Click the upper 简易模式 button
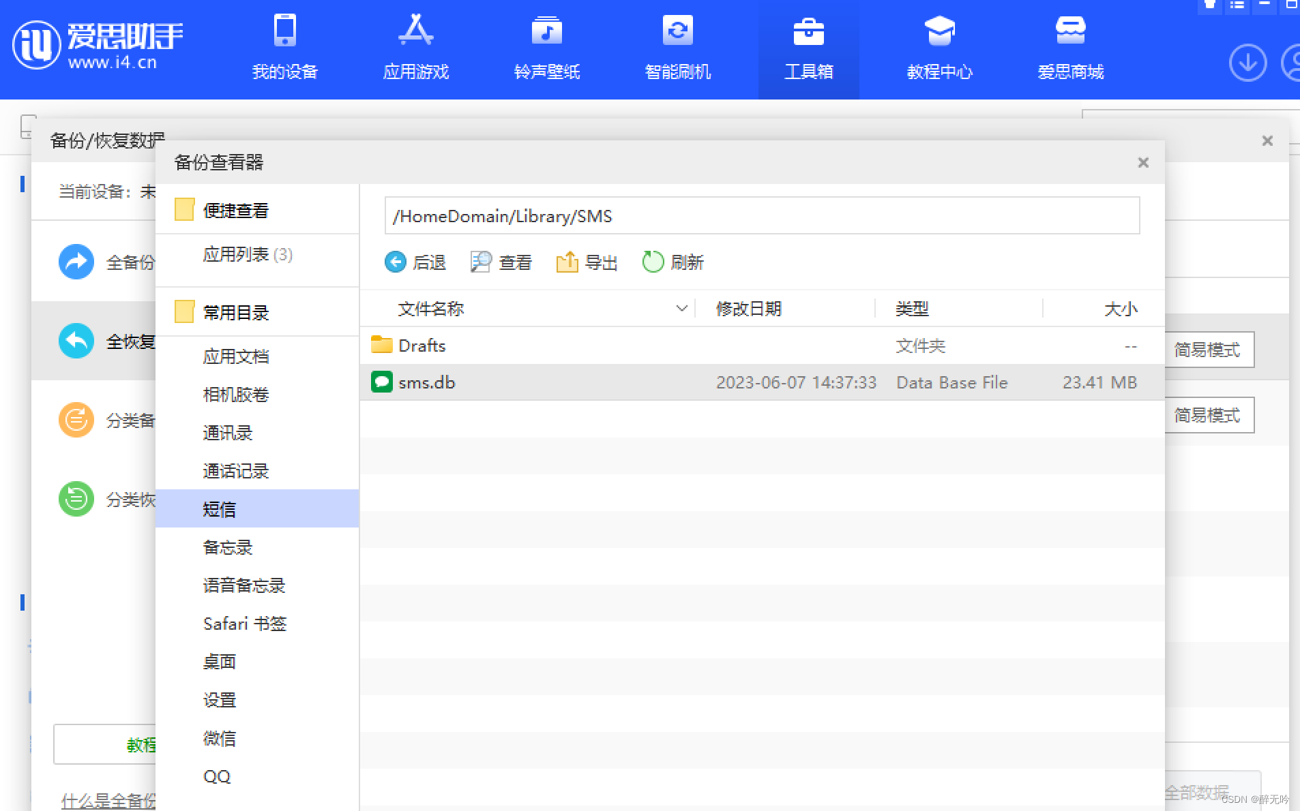Image resolution: width=1300 pixels, height=811 pixels. (x=1209, y=350)
